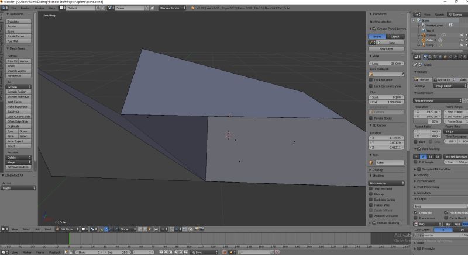Toggle auto keyframe record button
This screenshot has height=255, width=468.
click(x=225, y=252)
